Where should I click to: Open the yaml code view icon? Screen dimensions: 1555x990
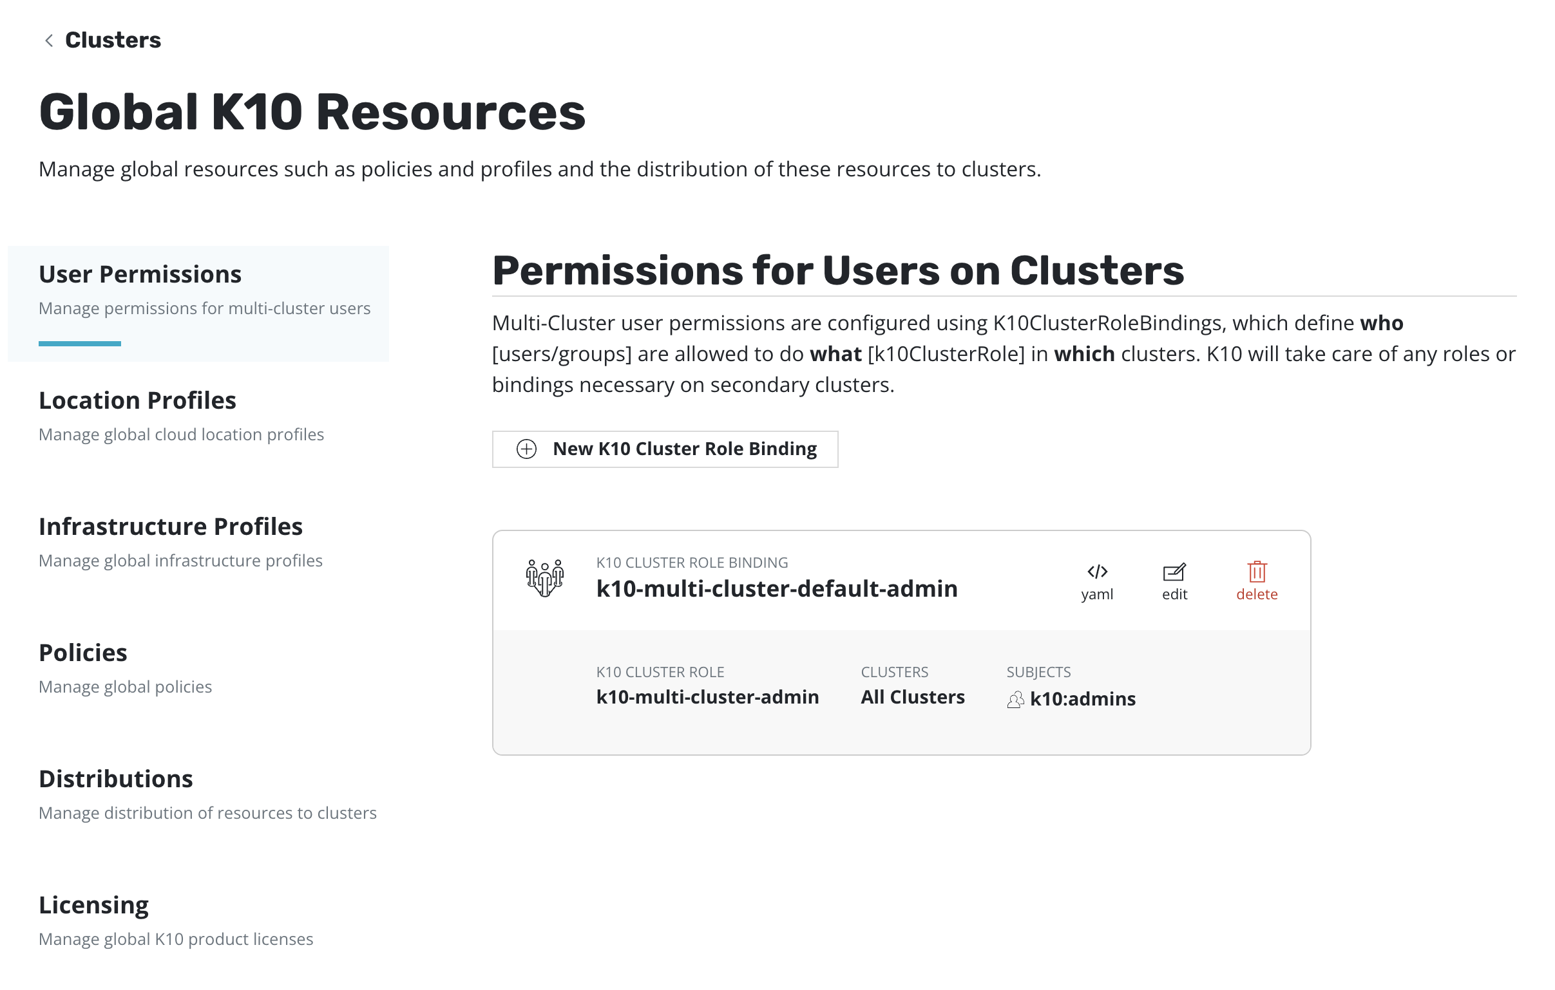[1097, 572]
